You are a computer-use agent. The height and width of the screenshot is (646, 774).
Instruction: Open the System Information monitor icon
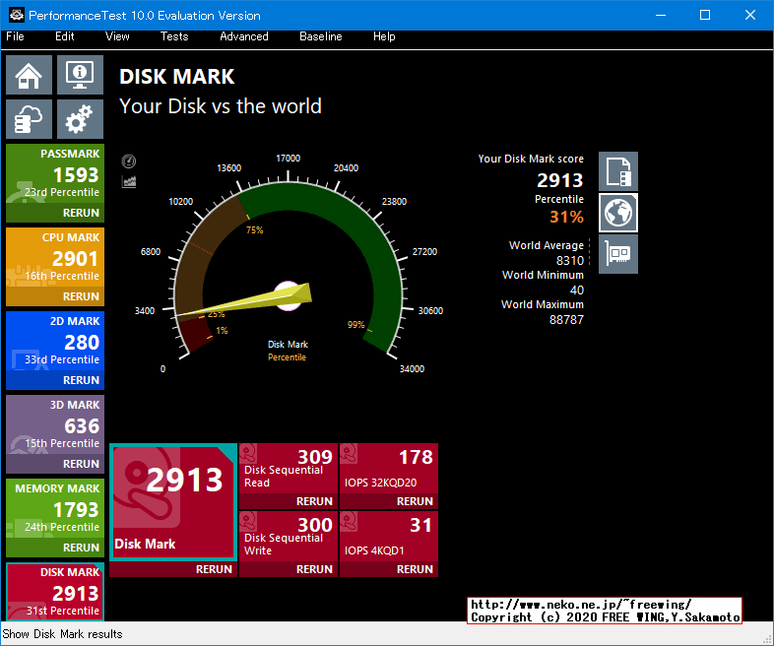tap(80, 75)
